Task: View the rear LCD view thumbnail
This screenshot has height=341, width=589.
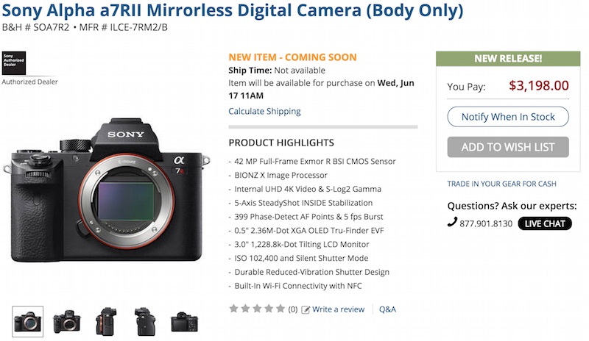Action: 184,321
